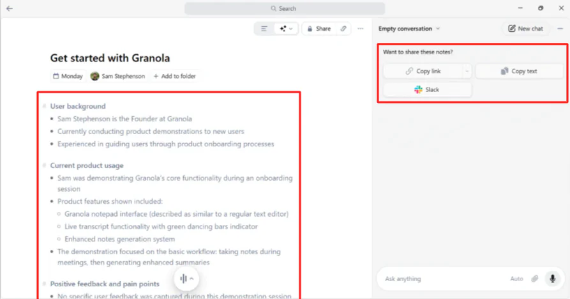The image size is (570, 299).
Task: Expand the Copy link options arrow
Action: (x=467, y=71)
